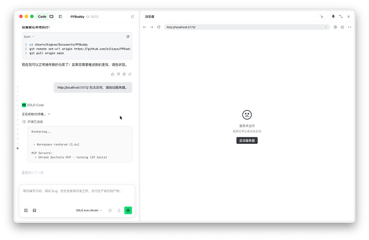This screenshot has height=240, width=369.
Task: Open the PPBuddy project title
Action: click(x=77, y=17)
